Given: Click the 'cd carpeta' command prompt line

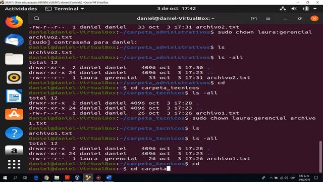Looking at the screenshot, I should point(99,169).
